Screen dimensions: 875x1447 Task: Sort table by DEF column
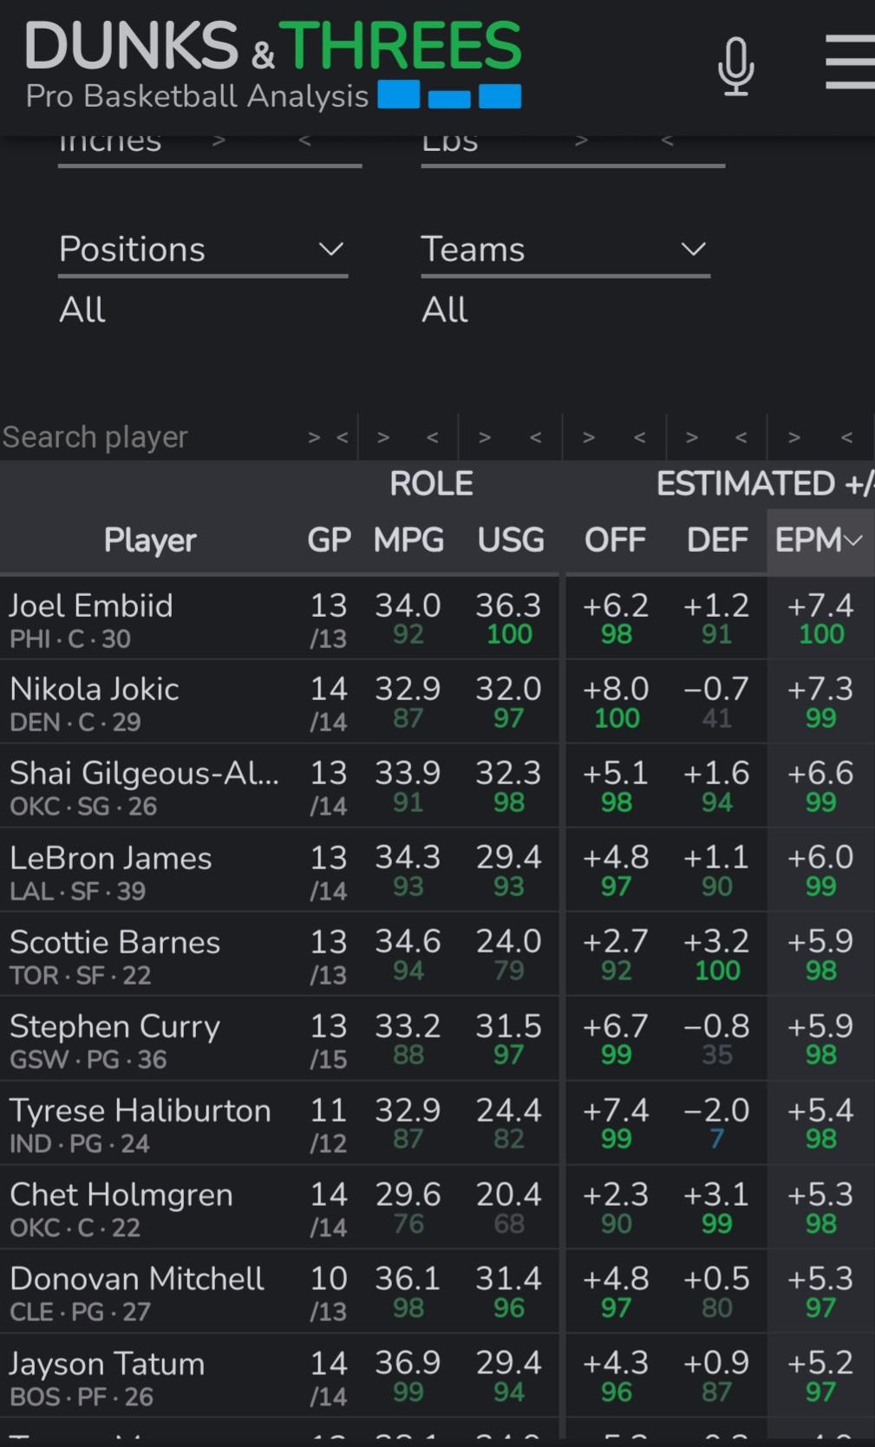(717, 540)
